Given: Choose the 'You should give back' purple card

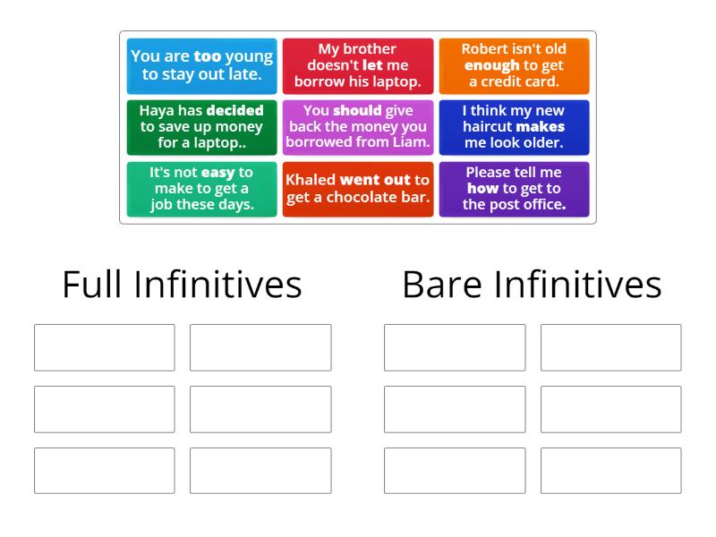Looking at the screenshot, I should (358, 127).
